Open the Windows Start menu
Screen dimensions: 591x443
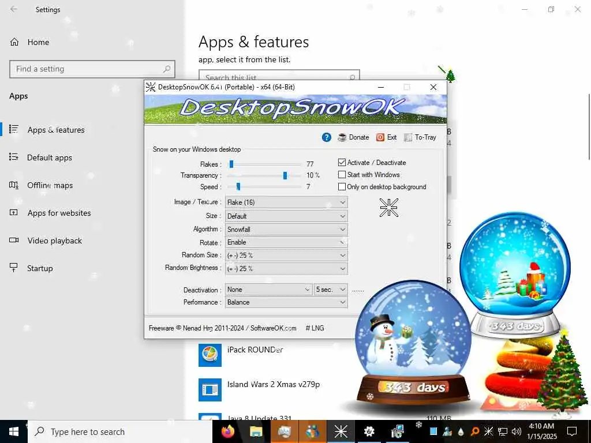pos(14,431)
